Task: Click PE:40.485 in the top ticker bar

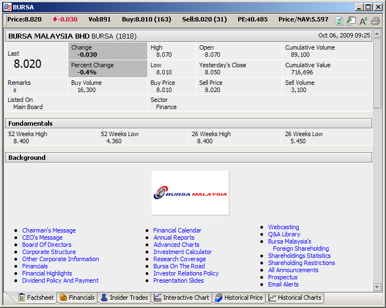Action: [x=253, y=19]
